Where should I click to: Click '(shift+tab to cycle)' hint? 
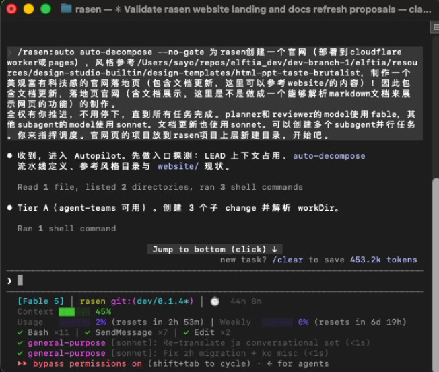pos(199,364)
